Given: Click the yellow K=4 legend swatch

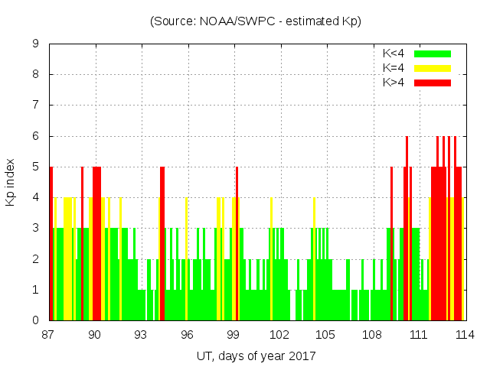Looking at the screenshot, I should [433, 68].
